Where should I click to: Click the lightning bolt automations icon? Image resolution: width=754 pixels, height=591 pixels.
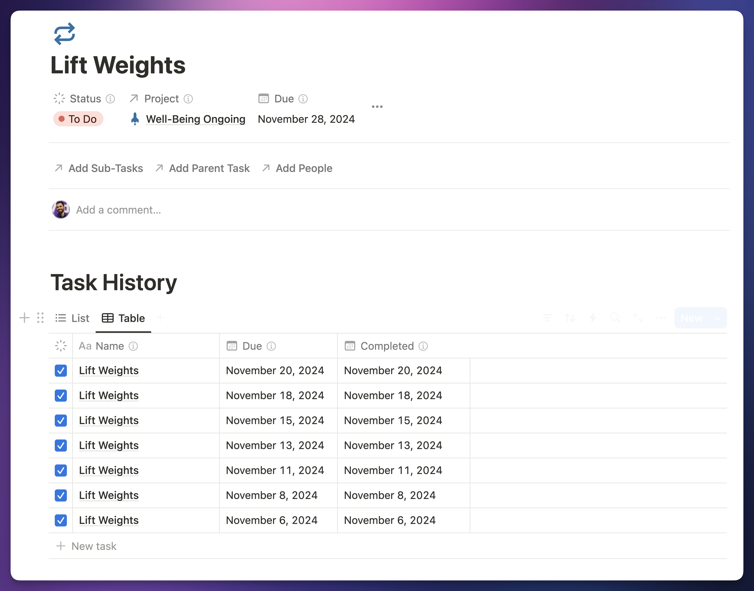point(593,318)
